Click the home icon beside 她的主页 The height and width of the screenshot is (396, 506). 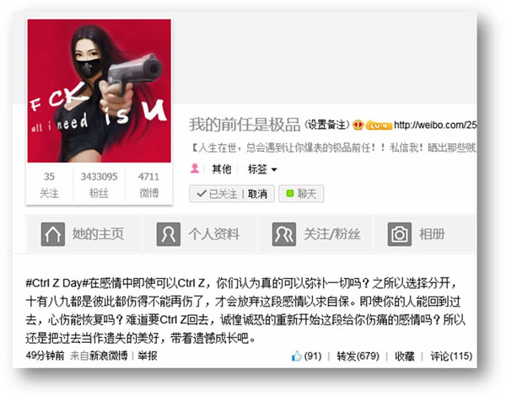[x=53, y=234]
